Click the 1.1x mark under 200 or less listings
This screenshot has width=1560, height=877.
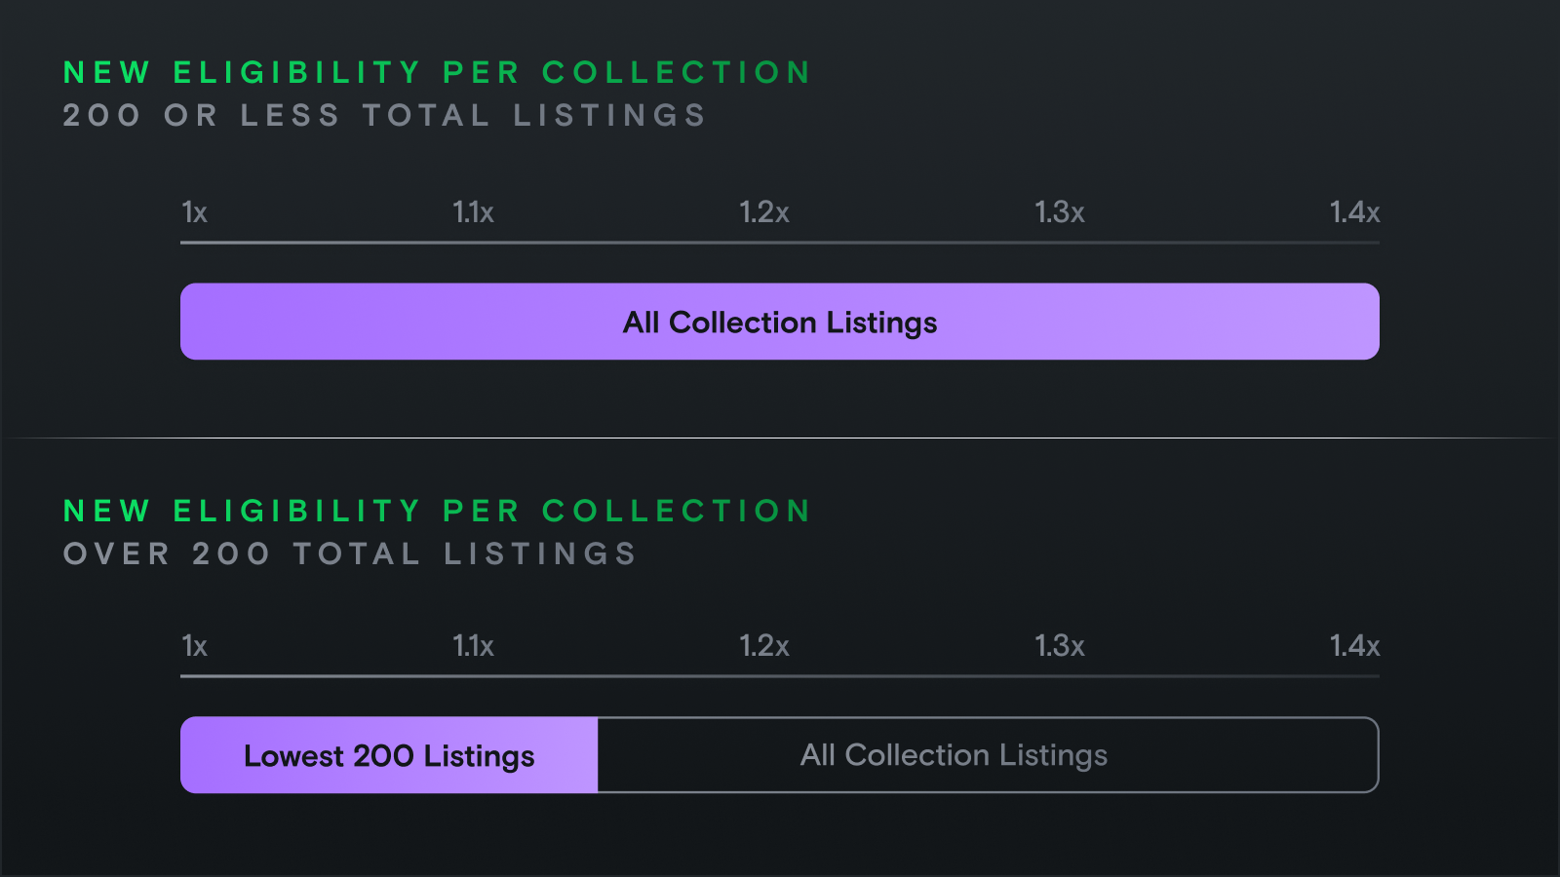click(x=473, y=212)
